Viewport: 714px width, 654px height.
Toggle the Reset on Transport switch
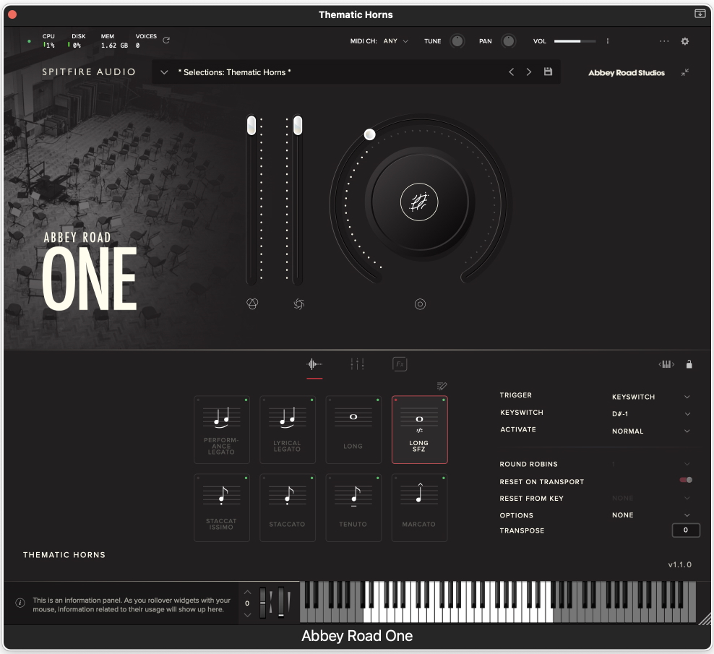[686, 481]
